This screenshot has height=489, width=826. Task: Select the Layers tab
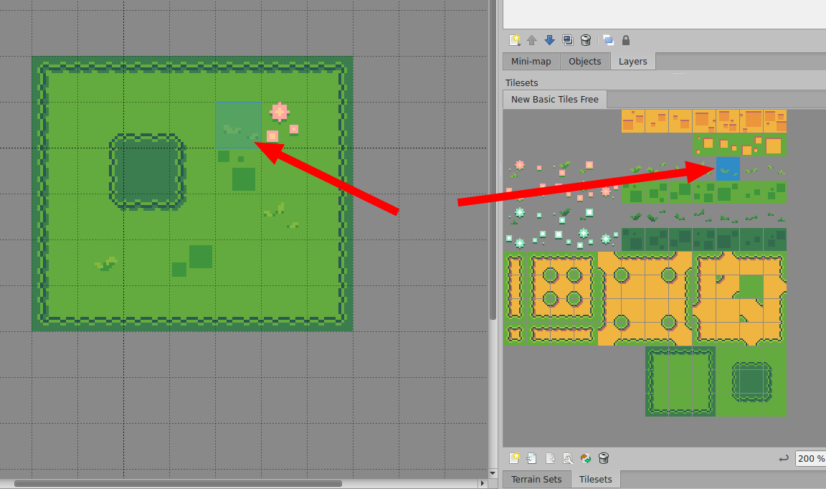632,62
